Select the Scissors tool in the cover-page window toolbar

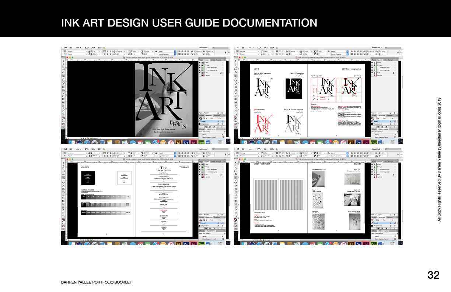(63, 93)
